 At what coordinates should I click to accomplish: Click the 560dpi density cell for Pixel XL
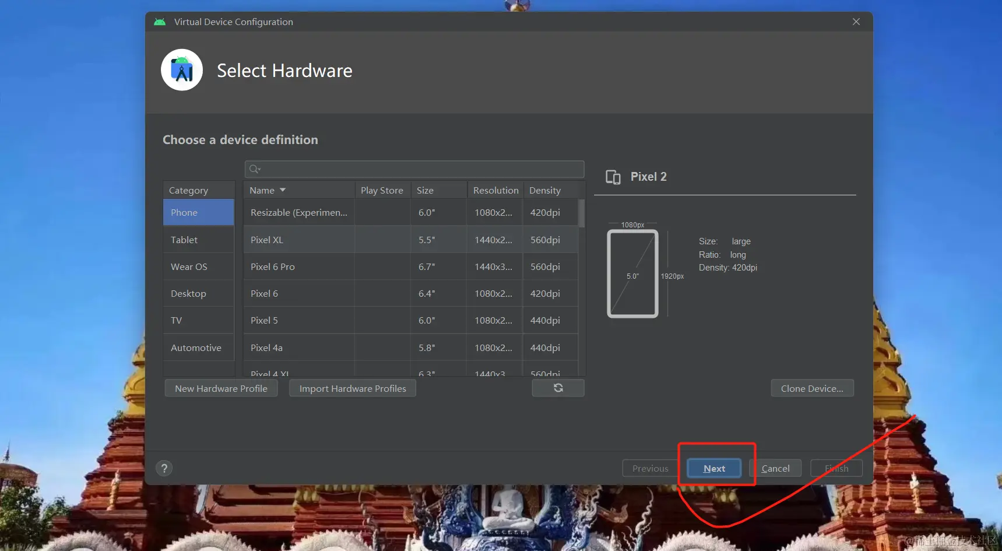pyautogui.click(x=550, y=240)
